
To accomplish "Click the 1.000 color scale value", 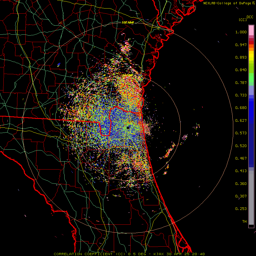I will point(241,32).
